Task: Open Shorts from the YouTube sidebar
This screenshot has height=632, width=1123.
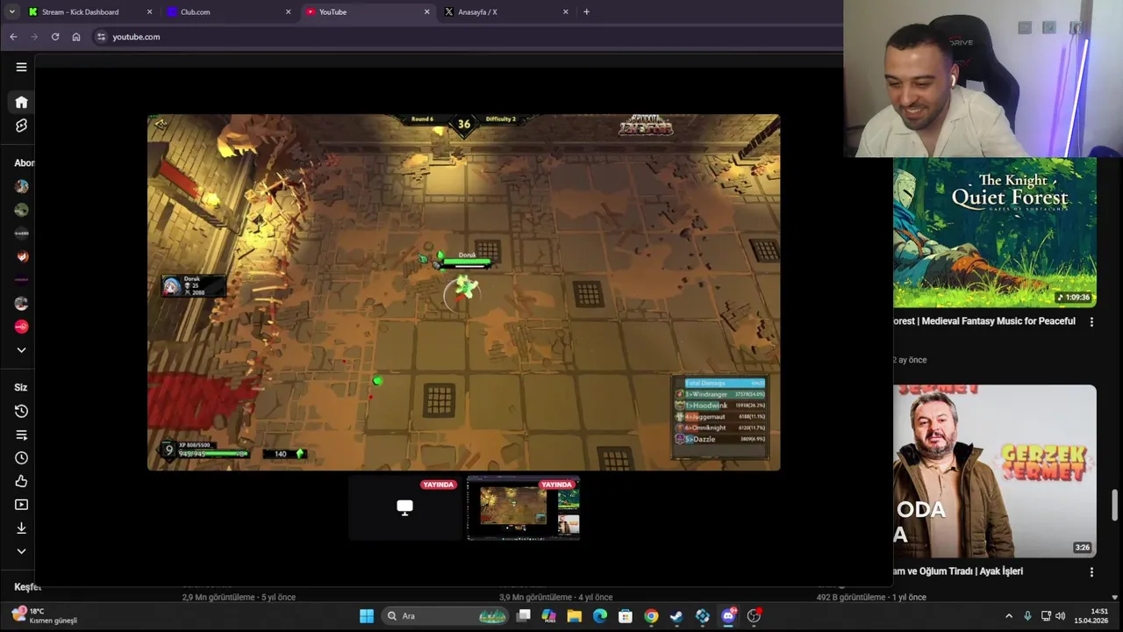Action: (x=21, y=126)
